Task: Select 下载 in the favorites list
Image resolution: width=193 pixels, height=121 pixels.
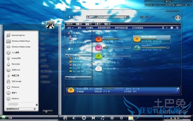Action: (x=75, y=36)
